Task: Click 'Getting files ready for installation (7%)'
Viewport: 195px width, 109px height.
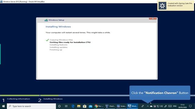Action: [70, 42]
